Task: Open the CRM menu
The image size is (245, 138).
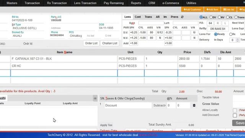Action: click(152, 3)
